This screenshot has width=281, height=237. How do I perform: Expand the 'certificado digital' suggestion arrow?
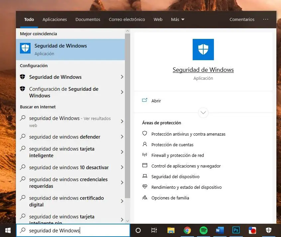pyautogui.click(x=122, y=201)
